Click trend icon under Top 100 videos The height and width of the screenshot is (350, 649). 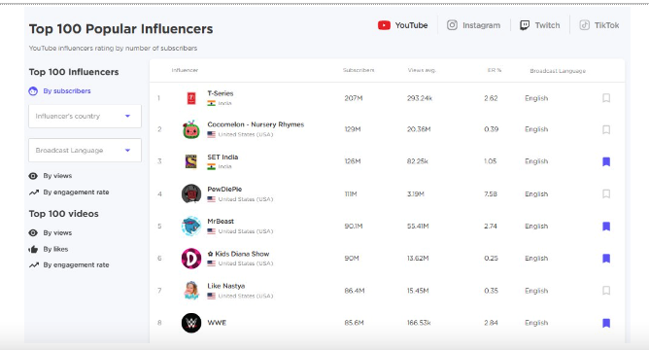[x=34, y=265]
